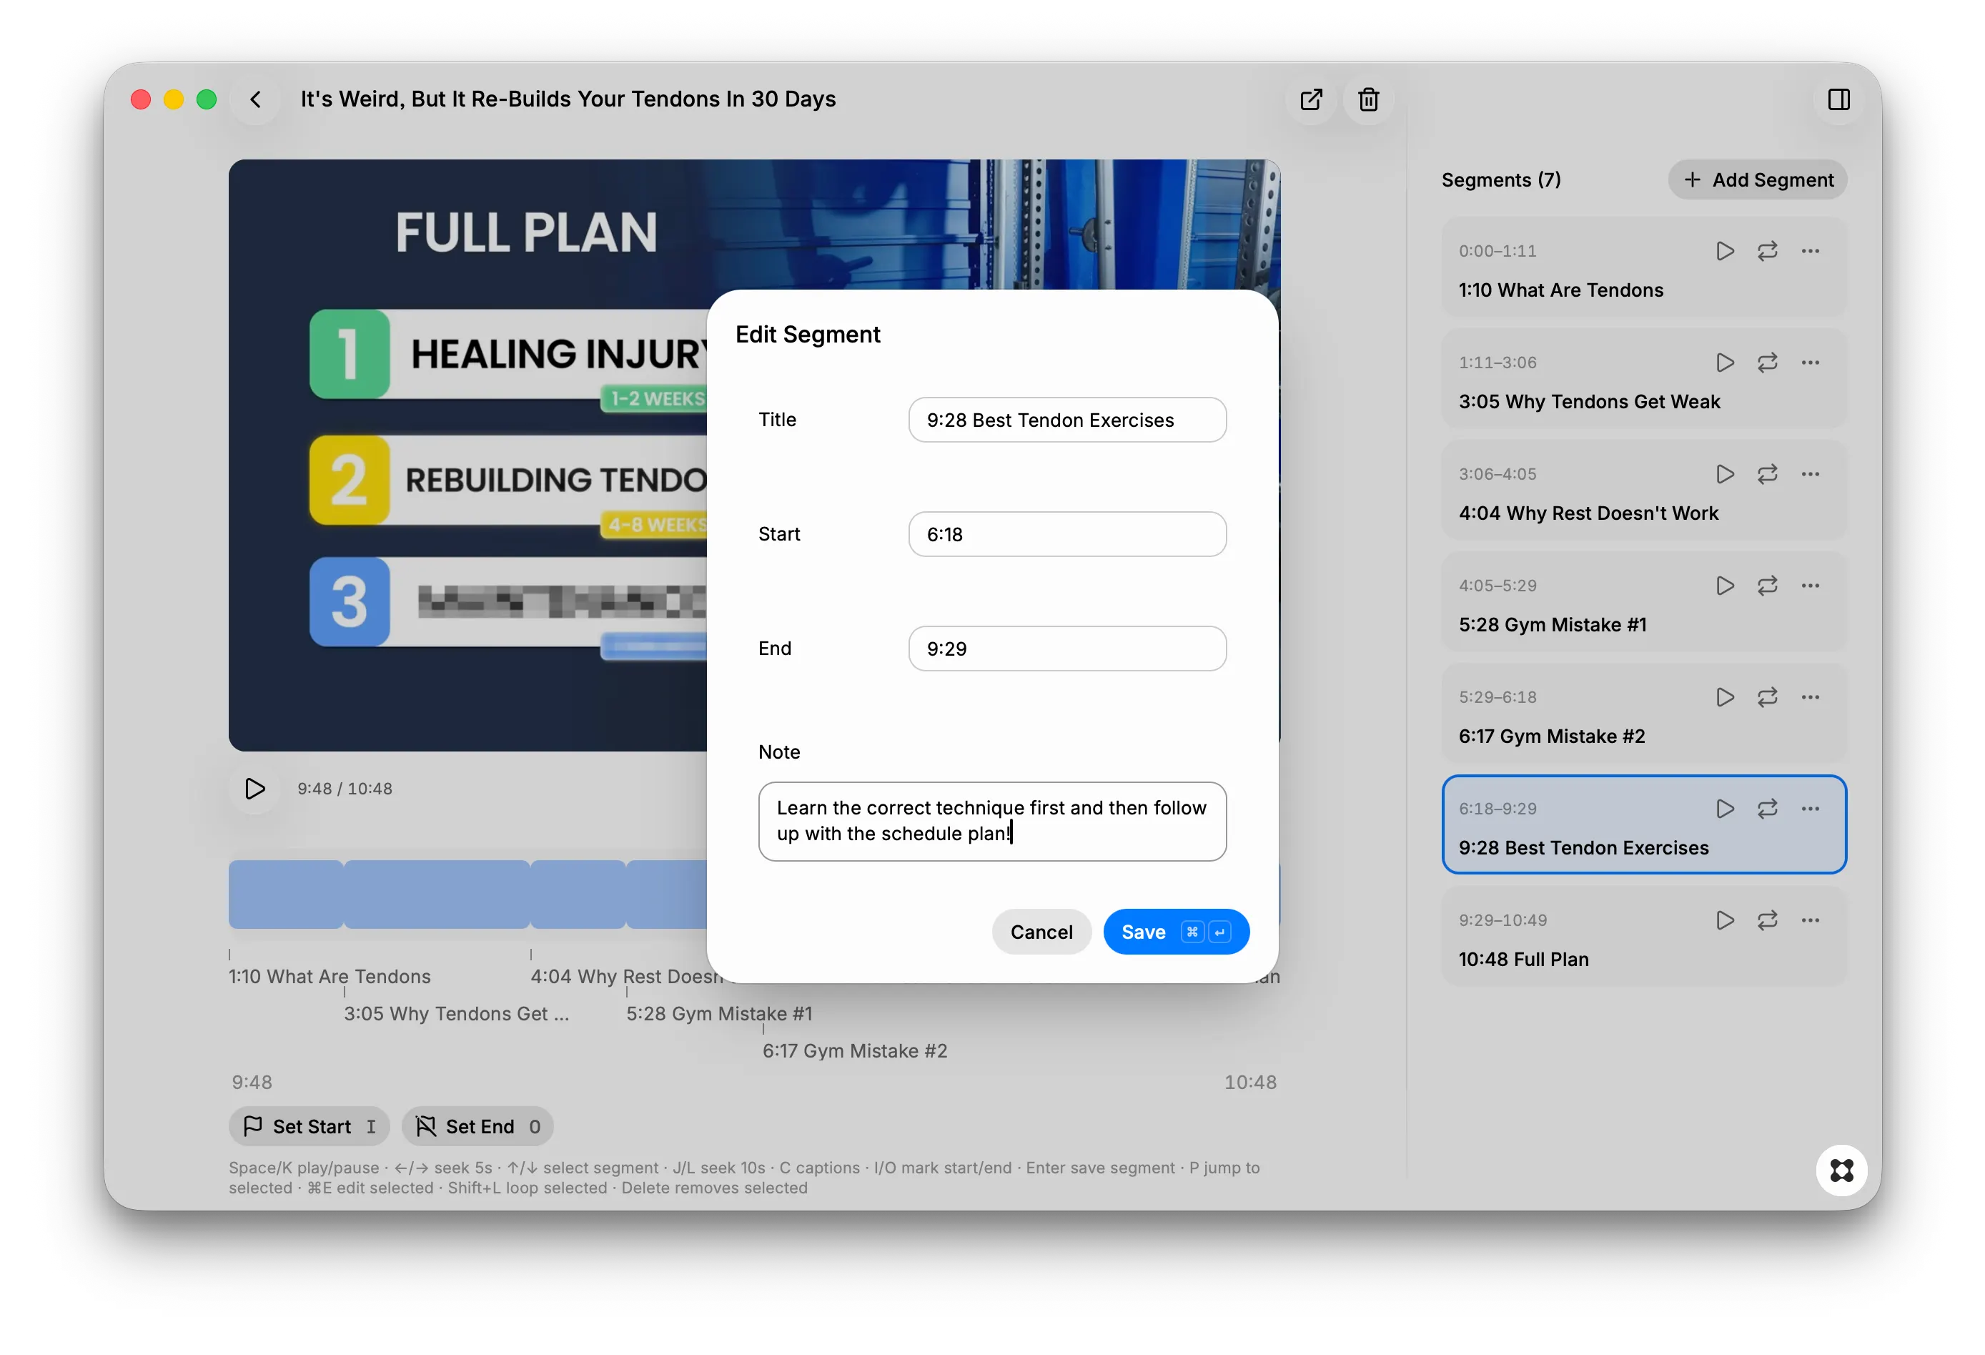
Task: Play the 1:10 What Are Tendons segment
Action: [x=1725, y=250]
